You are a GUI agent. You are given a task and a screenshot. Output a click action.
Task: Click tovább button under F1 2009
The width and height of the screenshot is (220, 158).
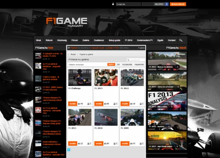click(x=125, y=144)
